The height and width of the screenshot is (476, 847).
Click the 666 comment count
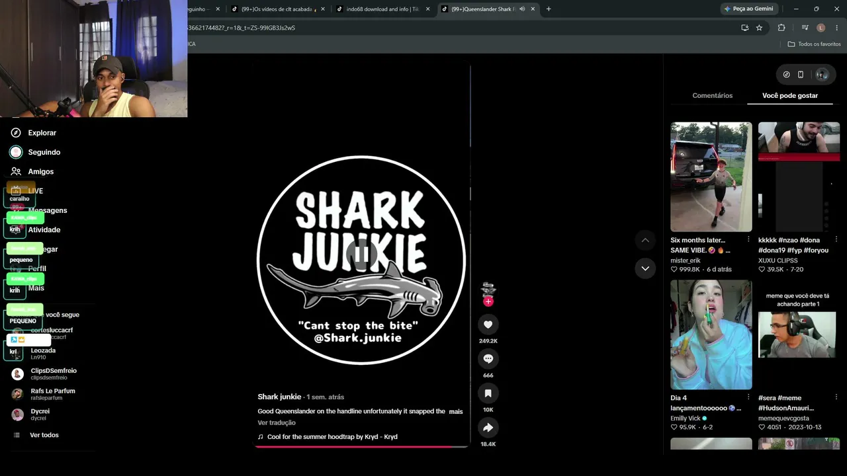(488, 376)
